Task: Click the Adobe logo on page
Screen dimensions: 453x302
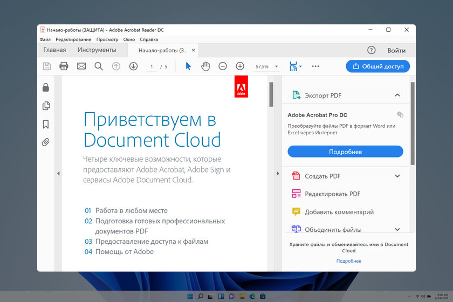Action: [241, 87]
